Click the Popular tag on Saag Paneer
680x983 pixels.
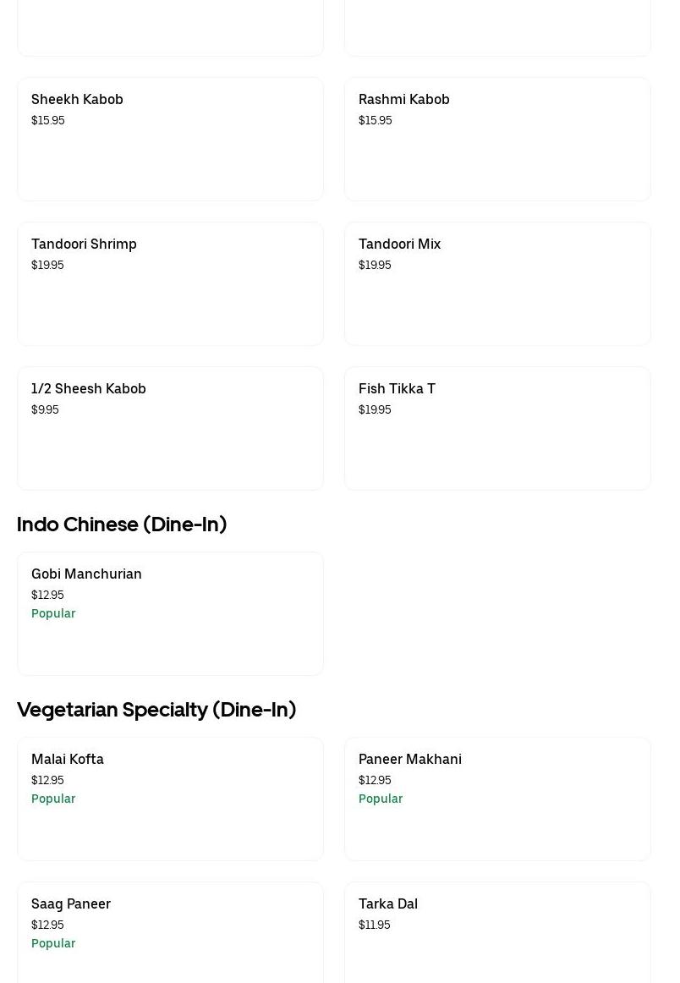(53, 943)
